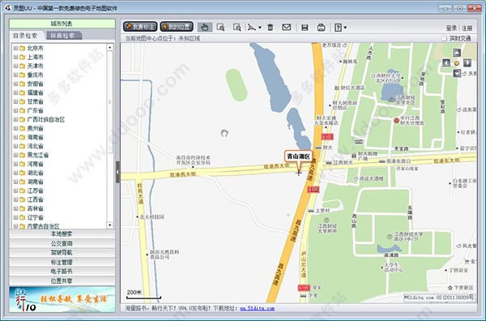Image resolution: width=486 pixels, height=321 pixels.
Task: Switch to the 目录检索 tab
Action: point(25,36)
